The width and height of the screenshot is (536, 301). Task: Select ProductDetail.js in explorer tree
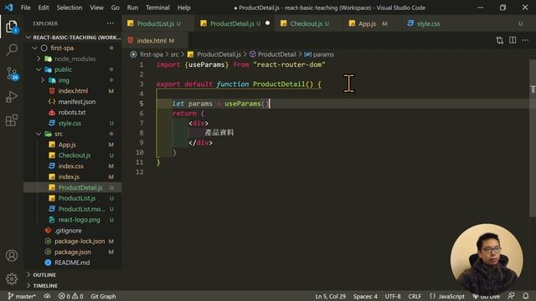point(73,187)
